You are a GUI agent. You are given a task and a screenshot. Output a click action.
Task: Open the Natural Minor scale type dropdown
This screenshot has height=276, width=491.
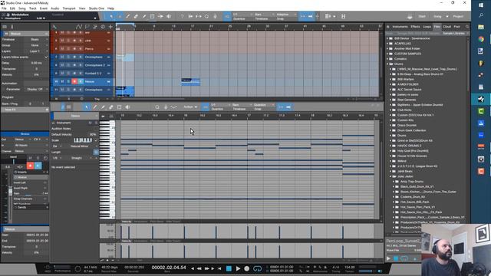click(x=81, y=146)
